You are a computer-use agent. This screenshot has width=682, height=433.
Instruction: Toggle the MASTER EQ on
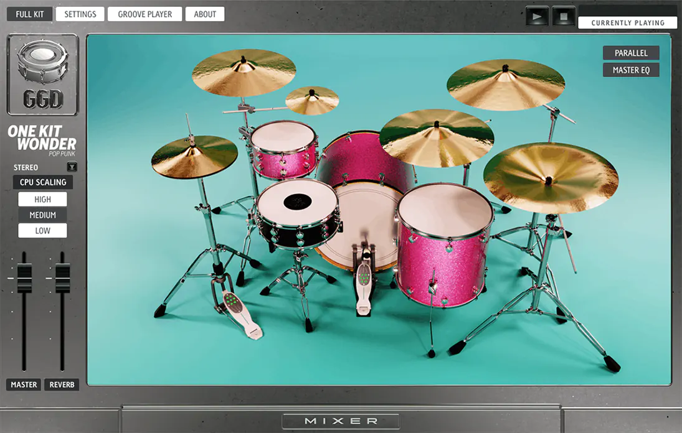point(631,70)
